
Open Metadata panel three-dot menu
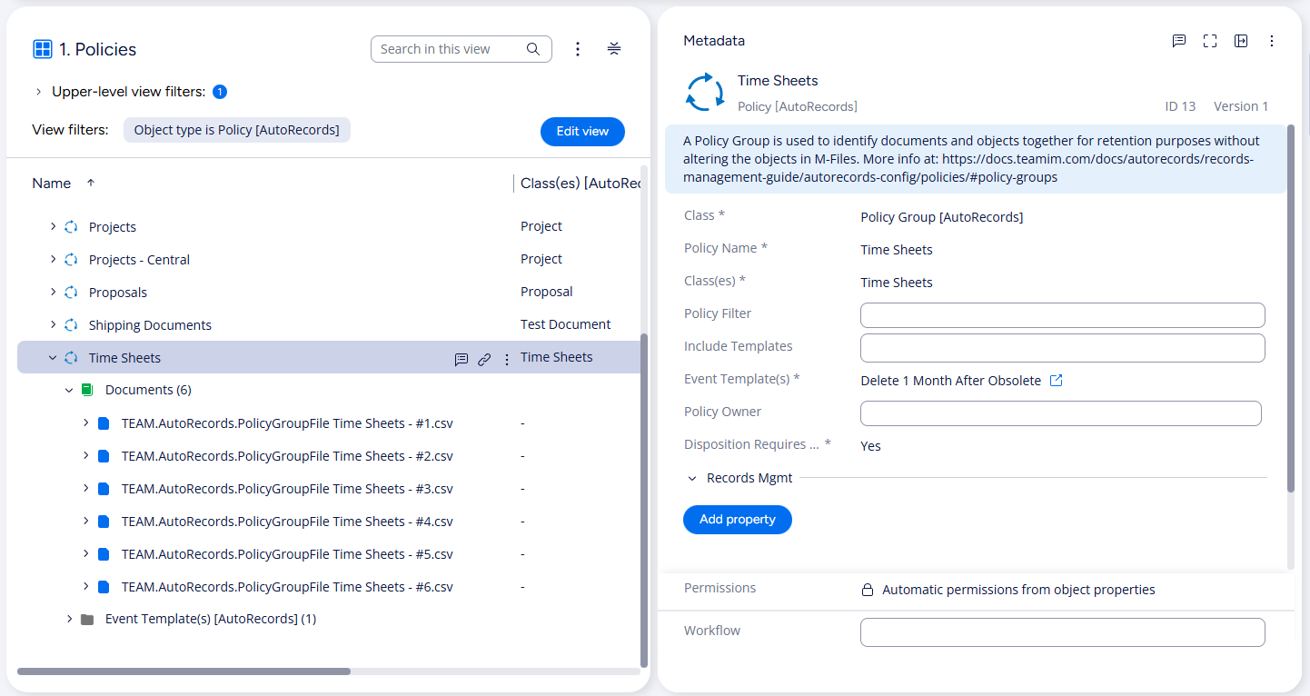pyautogui.click(x=1272, y=41)
